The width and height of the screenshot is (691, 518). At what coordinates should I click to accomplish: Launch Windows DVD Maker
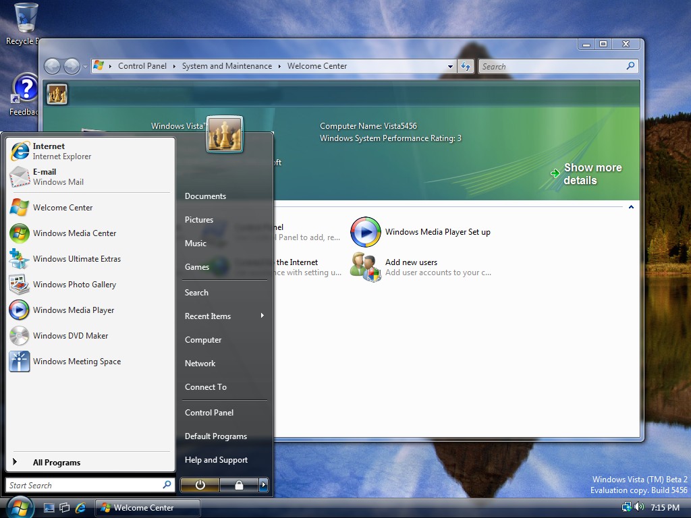[90, 335]
